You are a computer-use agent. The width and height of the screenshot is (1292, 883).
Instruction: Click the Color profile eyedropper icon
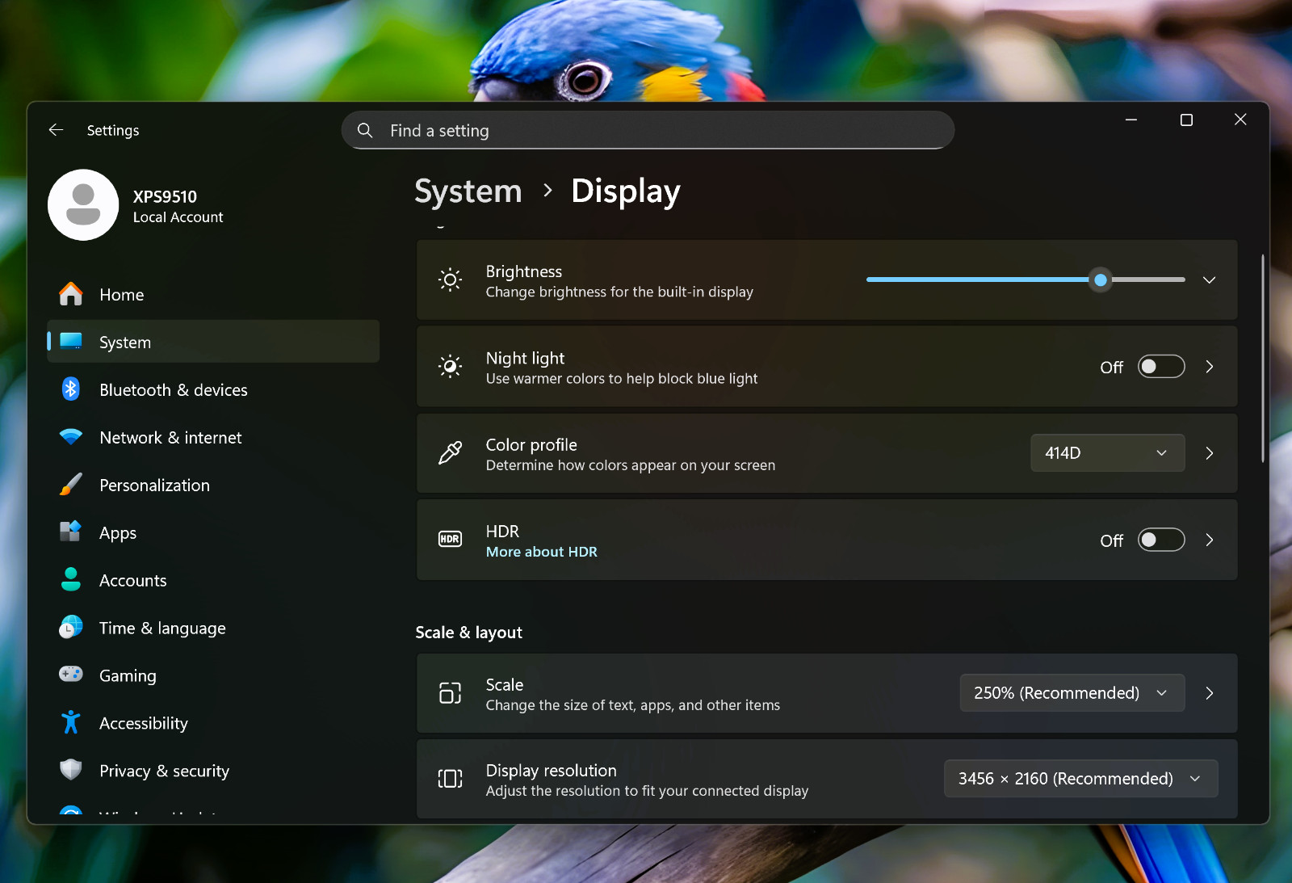click(451, 453)
